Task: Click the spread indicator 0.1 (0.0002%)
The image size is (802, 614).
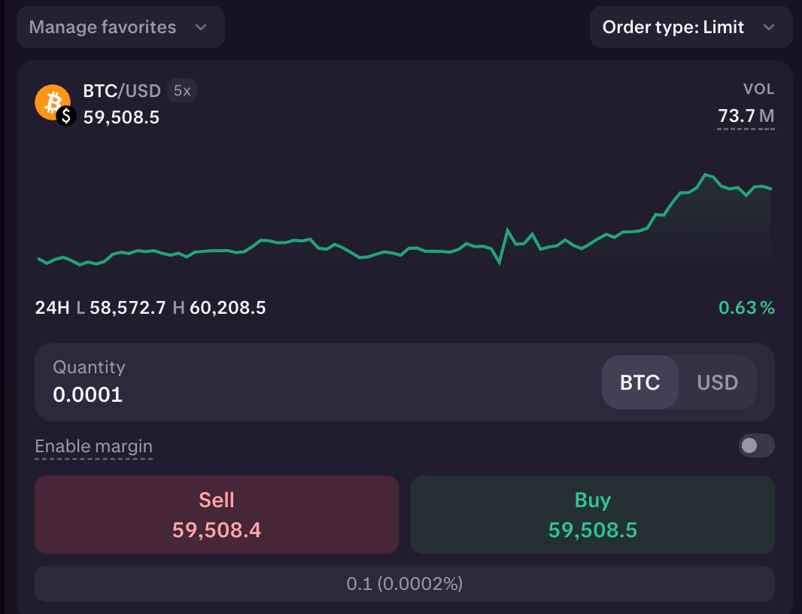Action: [404, 583]
